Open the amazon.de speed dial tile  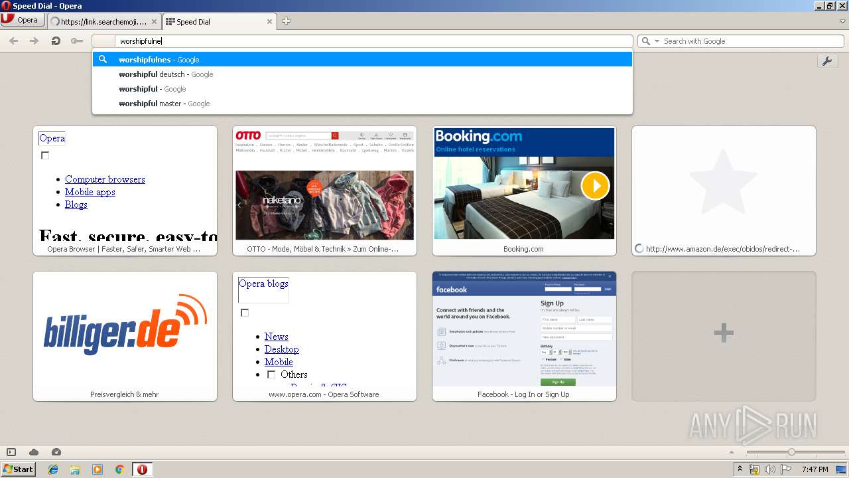[x=724, y=191]
